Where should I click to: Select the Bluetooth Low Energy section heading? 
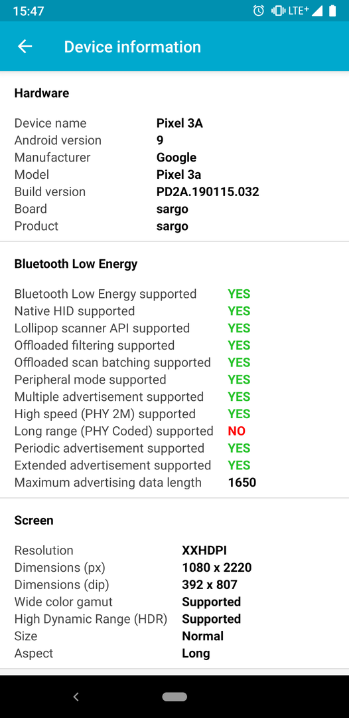tap(76, 264)
